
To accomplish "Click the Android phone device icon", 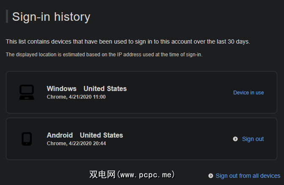I will tap(27, 139).
